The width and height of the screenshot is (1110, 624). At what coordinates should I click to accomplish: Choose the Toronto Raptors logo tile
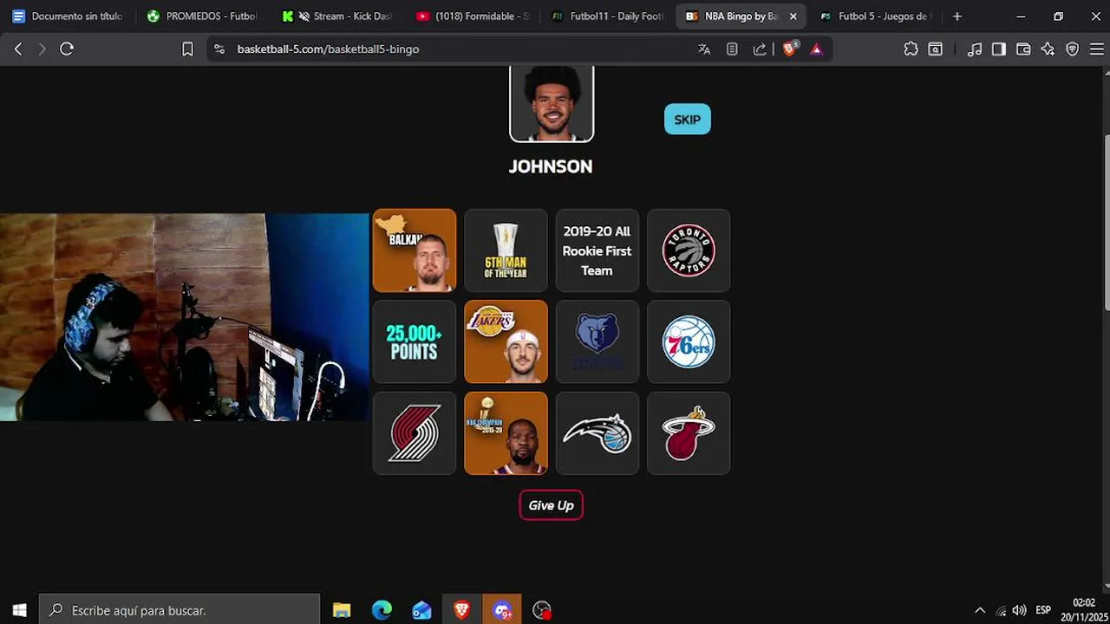689,250
